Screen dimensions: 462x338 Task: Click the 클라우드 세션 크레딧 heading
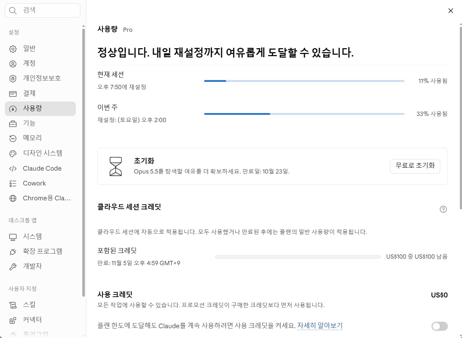point(129,207)
